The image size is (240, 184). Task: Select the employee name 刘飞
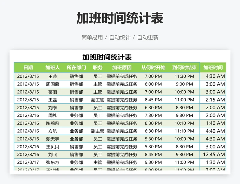pos(53,154)
